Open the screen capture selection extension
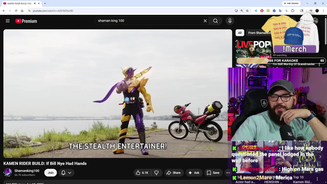The image size is (327, 184). click(x=286, y=11)
